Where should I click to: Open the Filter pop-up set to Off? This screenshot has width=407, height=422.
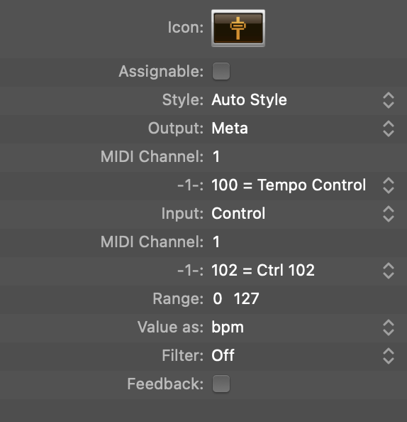(x=303, y=355)
